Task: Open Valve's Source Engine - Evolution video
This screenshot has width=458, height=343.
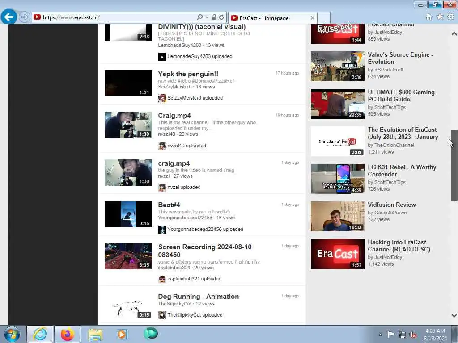Action: point(400,58)
